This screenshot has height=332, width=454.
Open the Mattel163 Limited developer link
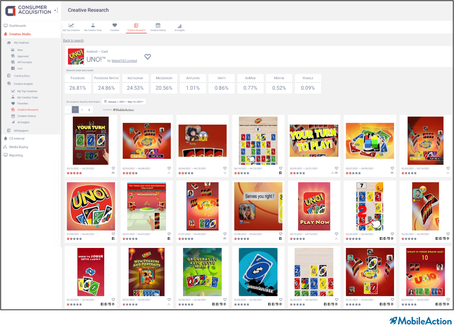pos(124,61)
